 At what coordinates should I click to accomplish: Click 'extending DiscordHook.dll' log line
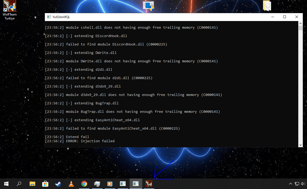tap(86, 36)
